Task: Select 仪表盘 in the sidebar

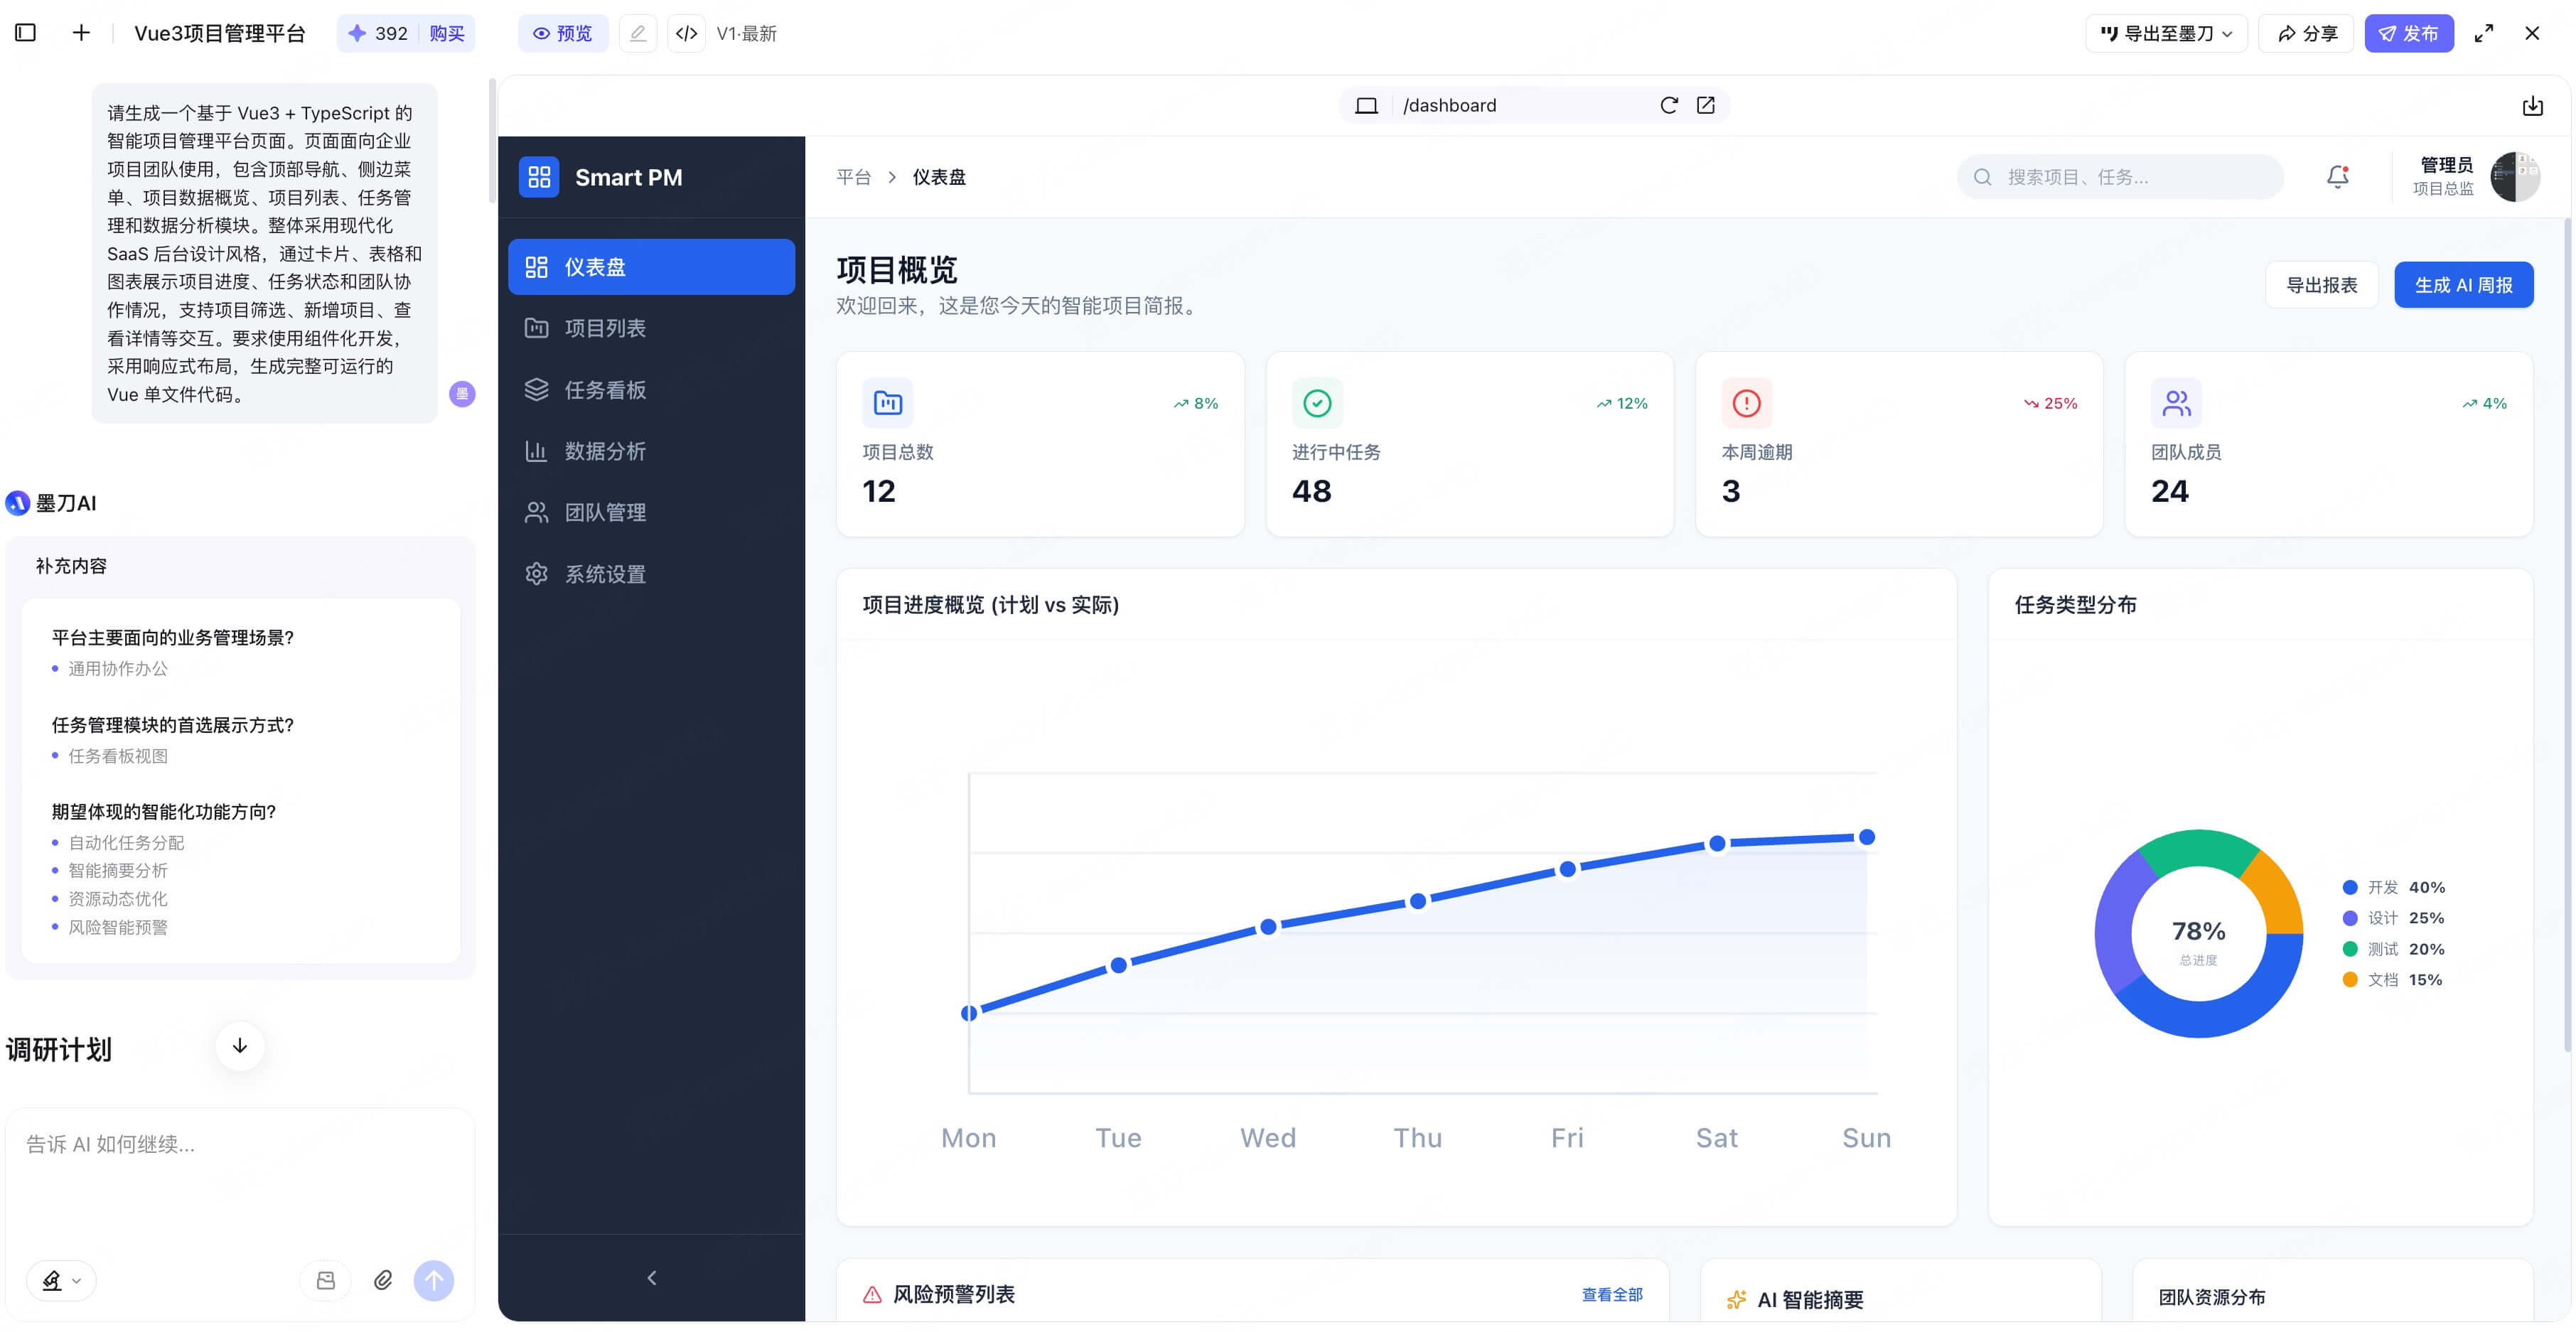Action: click(651, 267)
